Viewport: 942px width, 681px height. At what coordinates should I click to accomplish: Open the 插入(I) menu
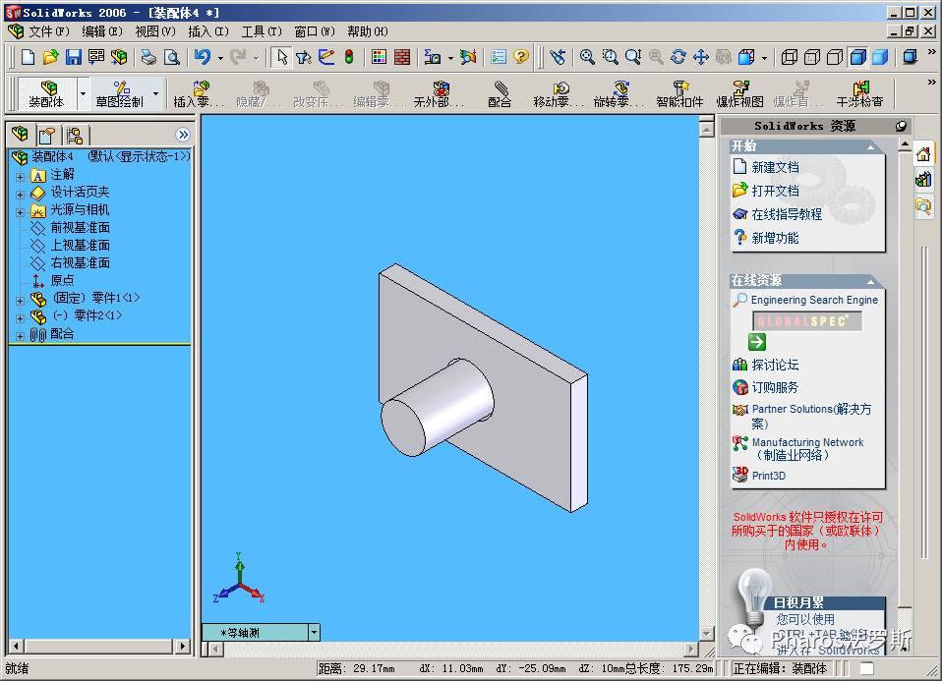click(x=207, y=31)
